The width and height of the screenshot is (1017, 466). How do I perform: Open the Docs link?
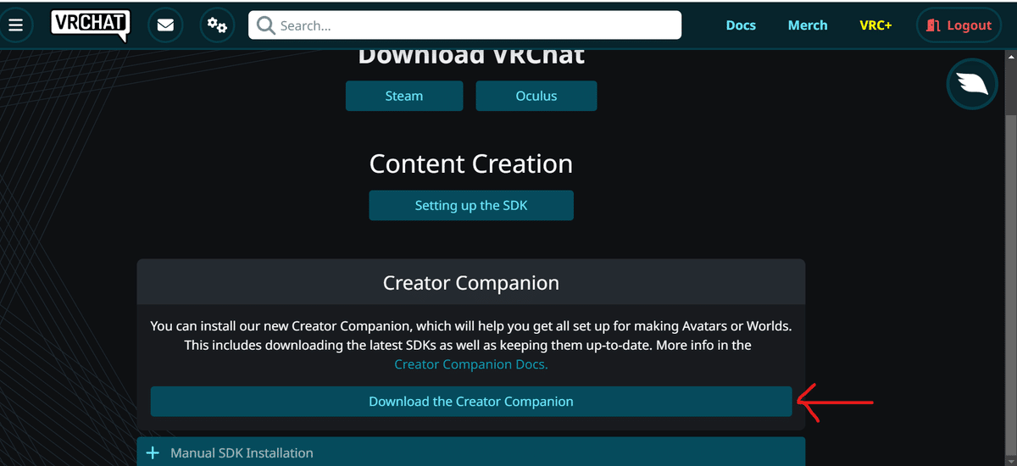[x=741, y=25]
